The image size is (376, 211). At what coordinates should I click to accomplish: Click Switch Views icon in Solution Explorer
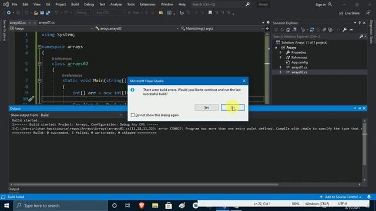[x=294, y=30]
